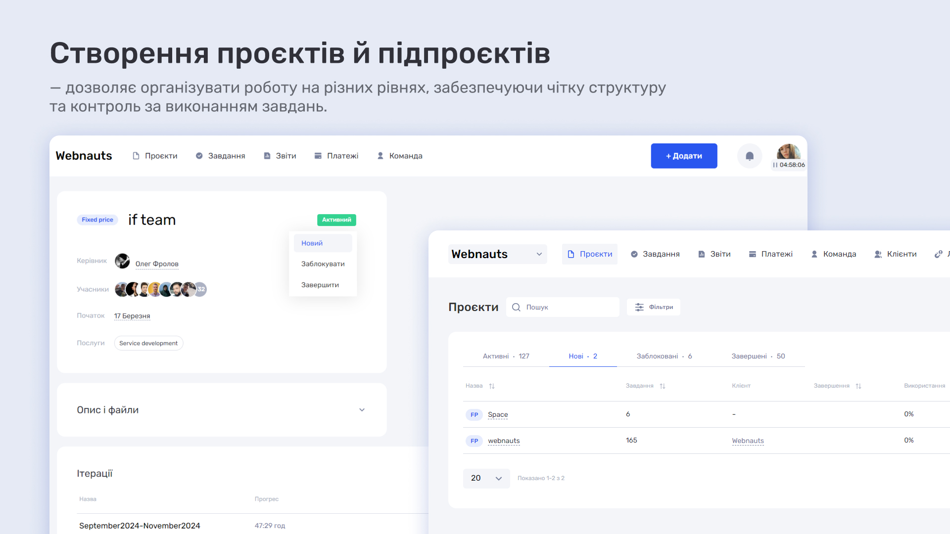Viewport: 950px width, 534px height.
Task: Click Олег Фролов's manager avatar
Action: (x=122, y=261)
